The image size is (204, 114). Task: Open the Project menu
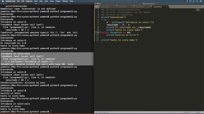click(x=58, y=1)
